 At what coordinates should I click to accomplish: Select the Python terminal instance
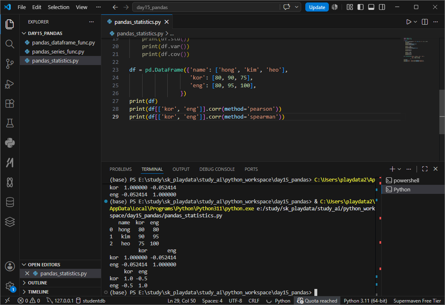click(x=413, y=189)
